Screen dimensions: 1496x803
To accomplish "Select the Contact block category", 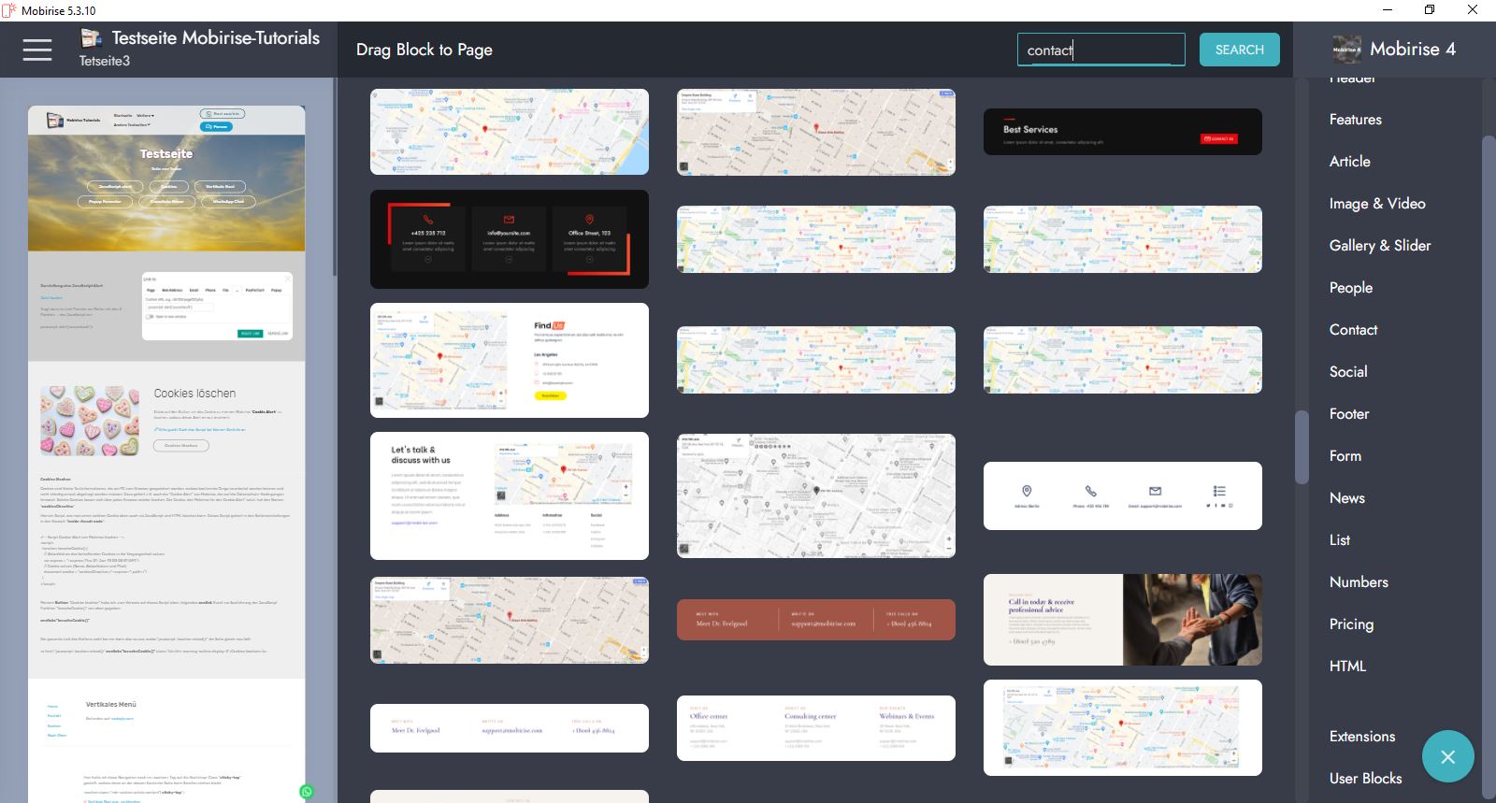I will pos(1353,329).
